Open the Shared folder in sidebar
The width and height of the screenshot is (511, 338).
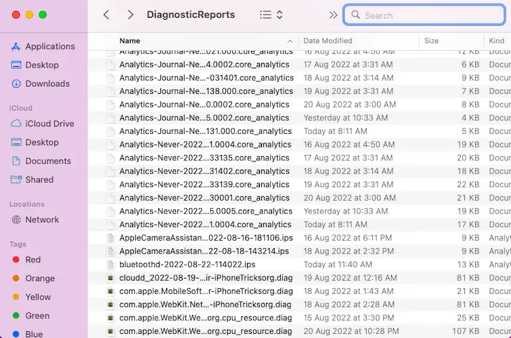[x=39, y=180]
